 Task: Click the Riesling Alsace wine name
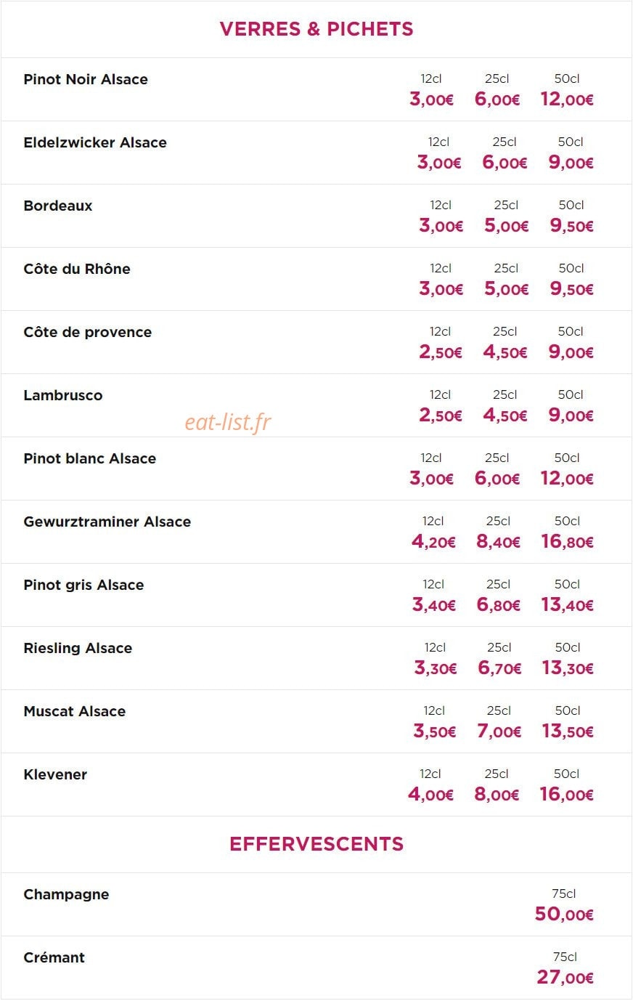click(x=78, y=648)
